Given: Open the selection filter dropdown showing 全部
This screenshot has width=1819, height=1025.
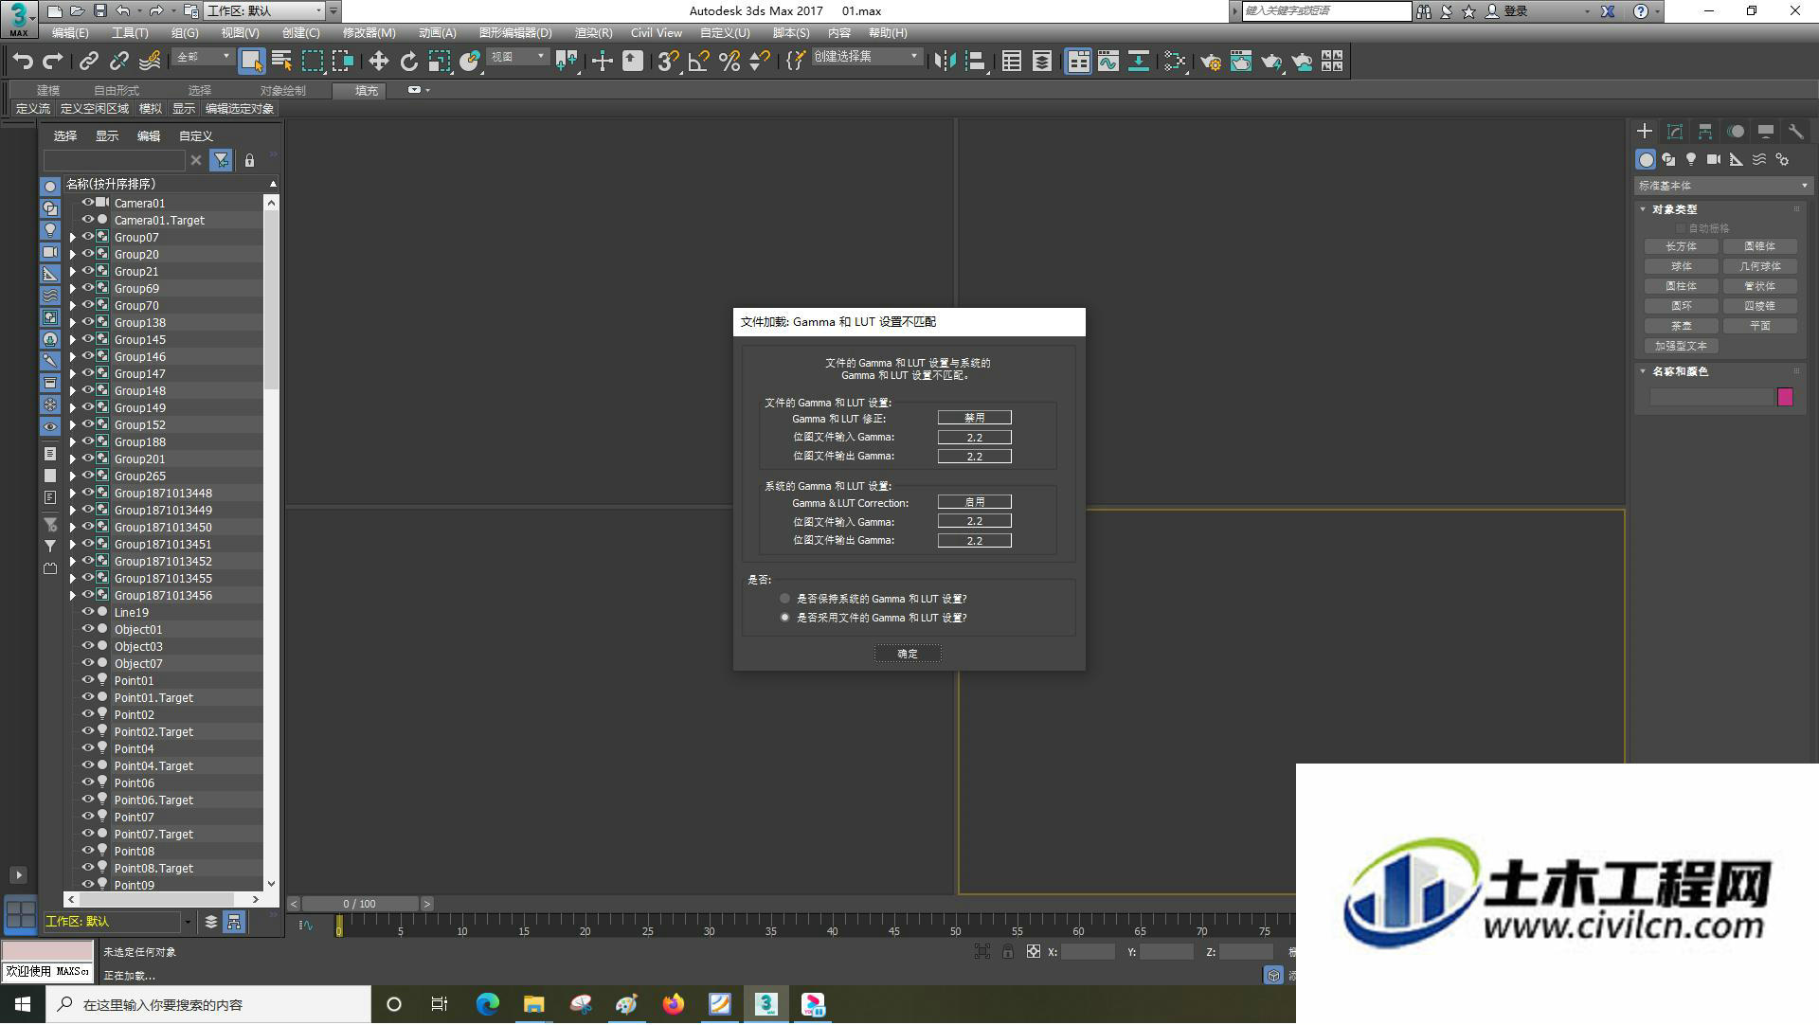Looking at the screenshot, I should point(203,58).
